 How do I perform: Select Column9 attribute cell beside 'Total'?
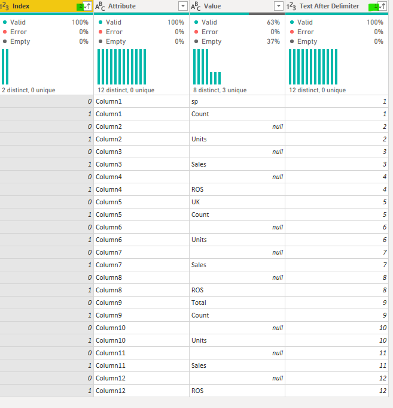[141, 303]
